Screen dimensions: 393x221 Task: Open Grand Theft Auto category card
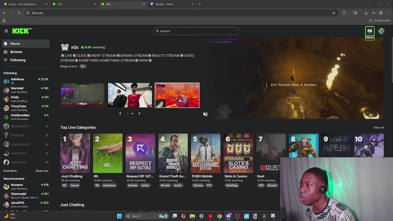[x=173, y=153]
